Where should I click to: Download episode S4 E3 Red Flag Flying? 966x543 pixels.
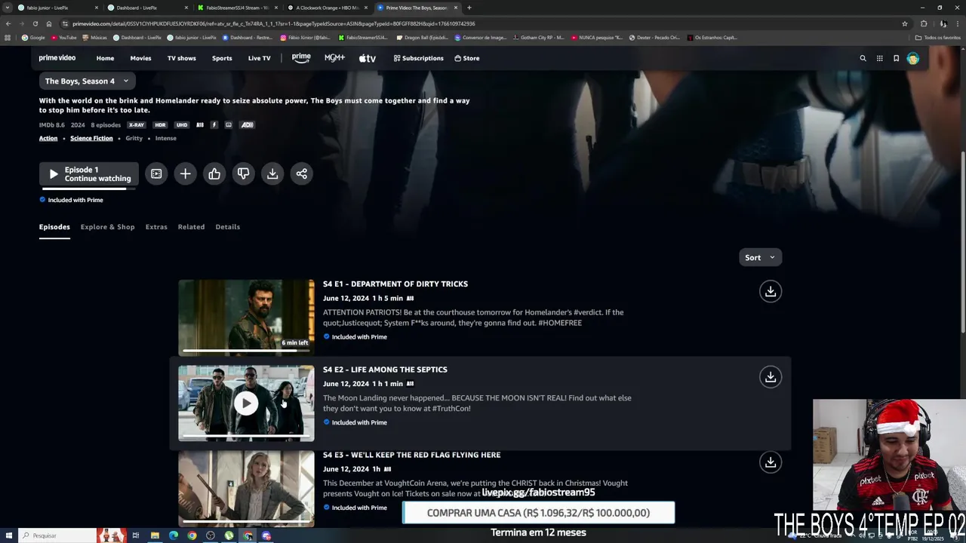coord(770,462)
